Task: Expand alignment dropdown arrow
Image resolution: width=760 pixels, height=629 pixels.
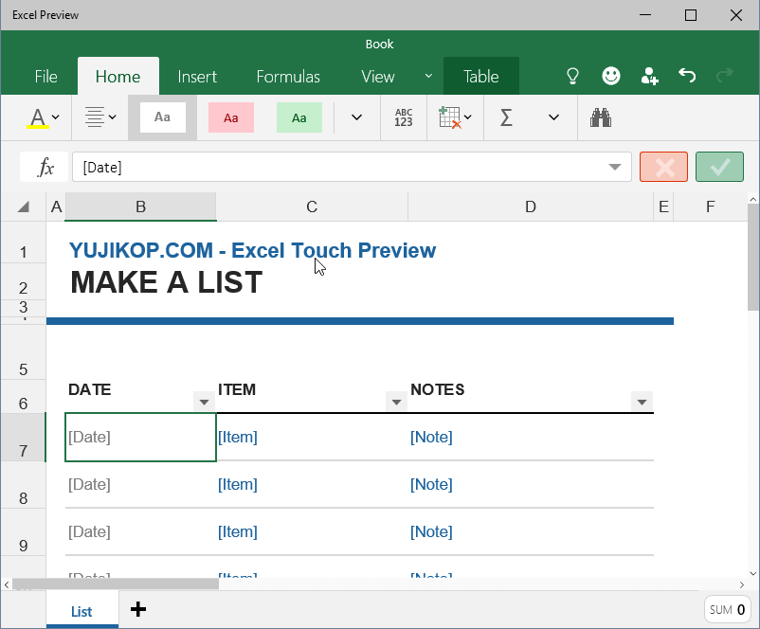Action: tap(113, 117)
